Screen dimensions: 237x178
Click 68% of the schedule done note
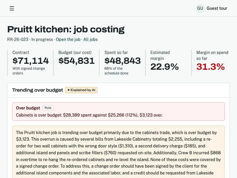(x=116, y=71)
